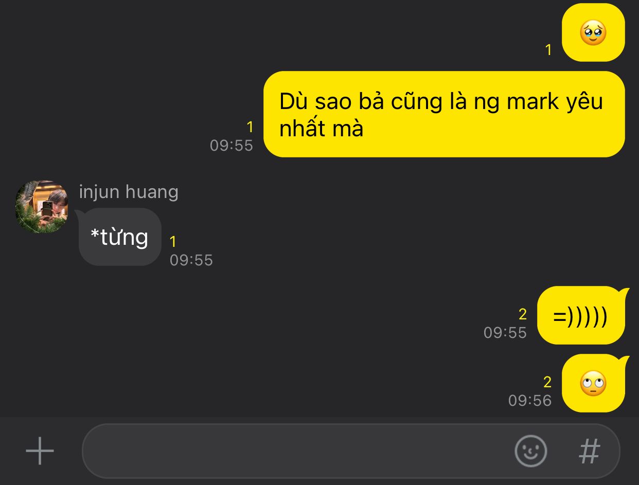Viewport: 639px width, 485px height.
Task: Tap the sender name injun huang
Action: (x=129, y=192)
